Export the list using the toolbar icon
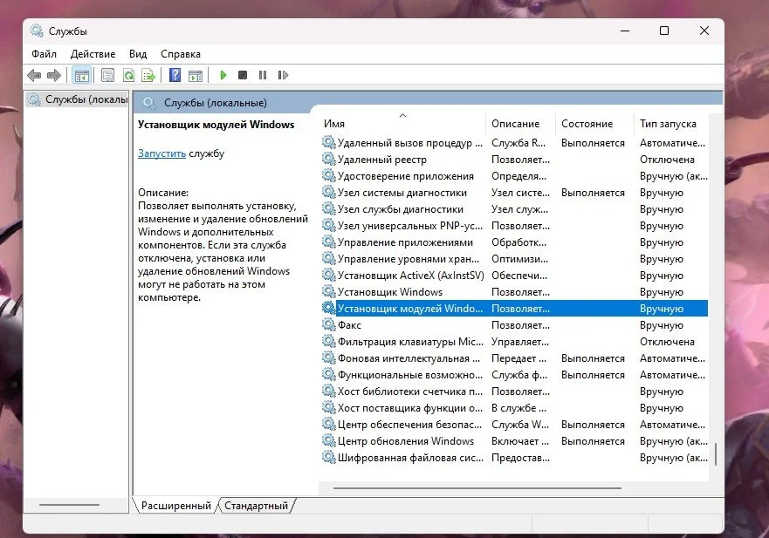Image resolution: width=769 pixels, height=538 pixels. [x=148, y=75]
